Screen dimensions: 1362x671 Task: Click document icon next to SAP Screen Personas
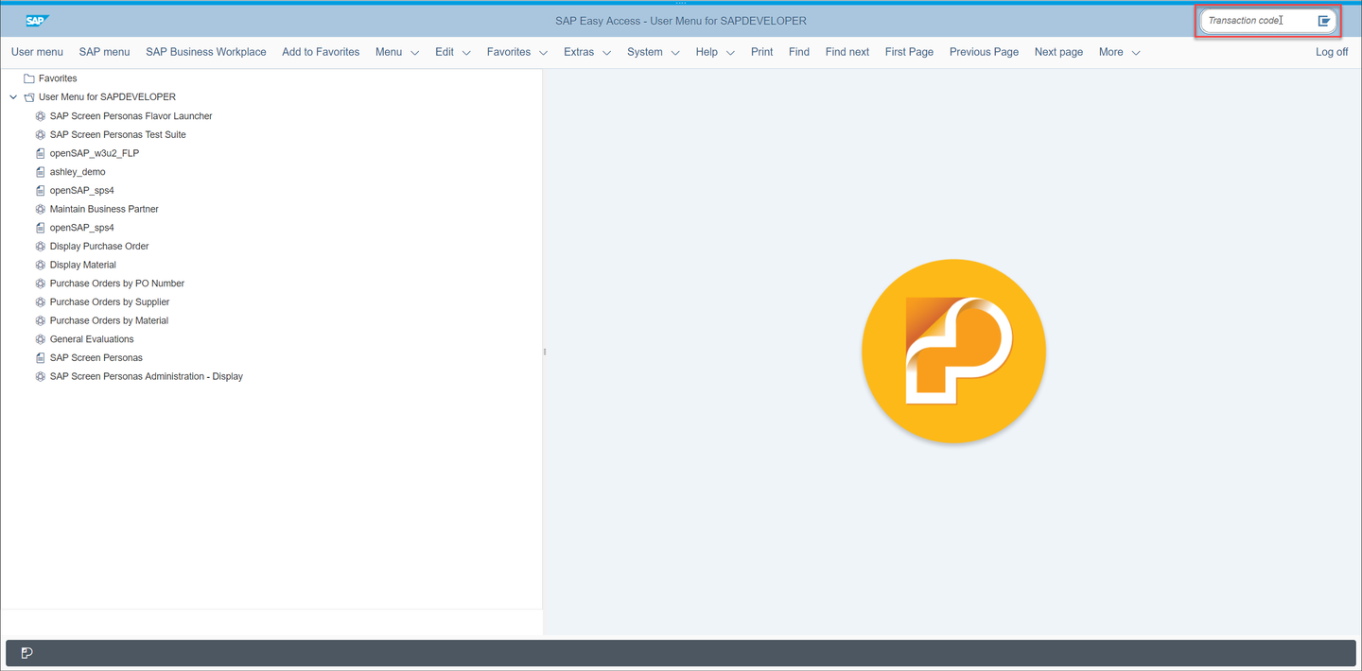(41, 358)
